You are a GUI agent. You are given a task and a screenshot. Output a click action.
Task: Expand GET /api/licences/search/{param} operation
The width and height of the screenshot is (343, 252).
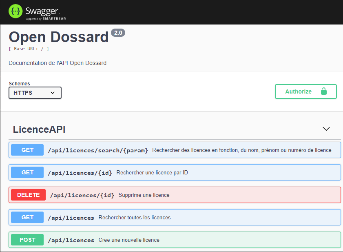point(175,150)
